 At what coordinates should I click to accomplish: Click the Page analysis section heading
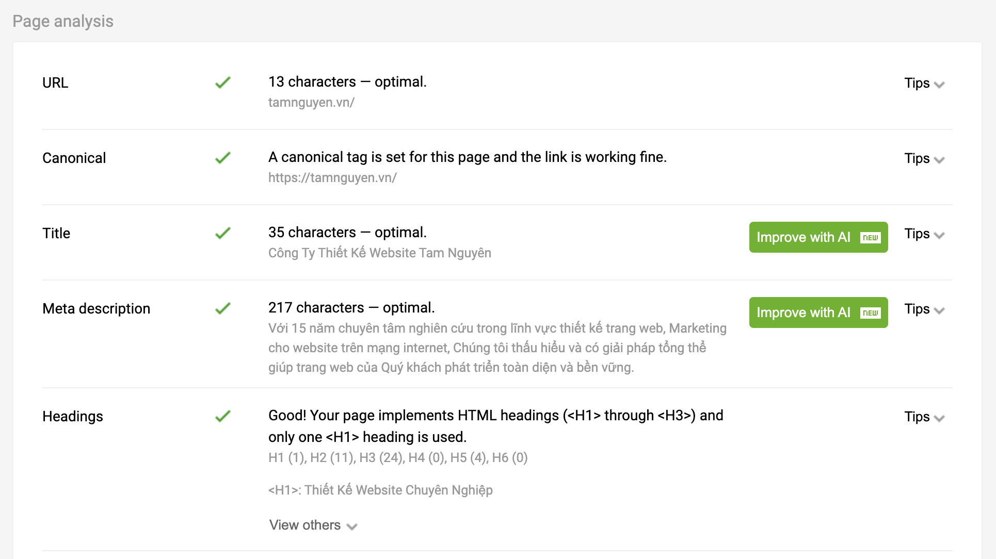click(63, 21)
